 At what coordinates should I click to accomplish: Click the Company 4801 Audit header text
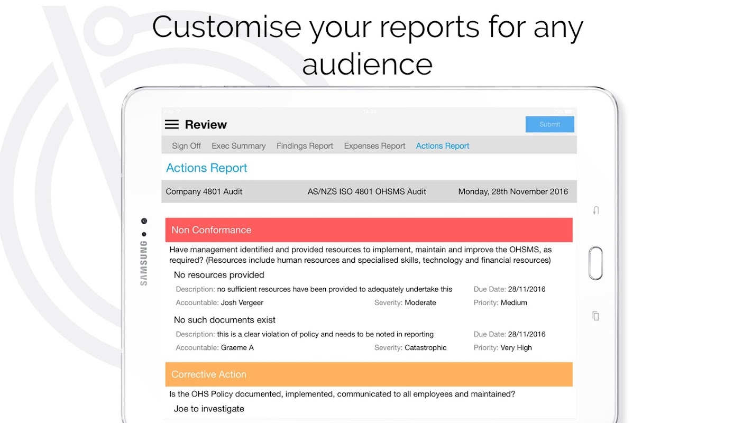pyautogui.click(x=204, y=191)
